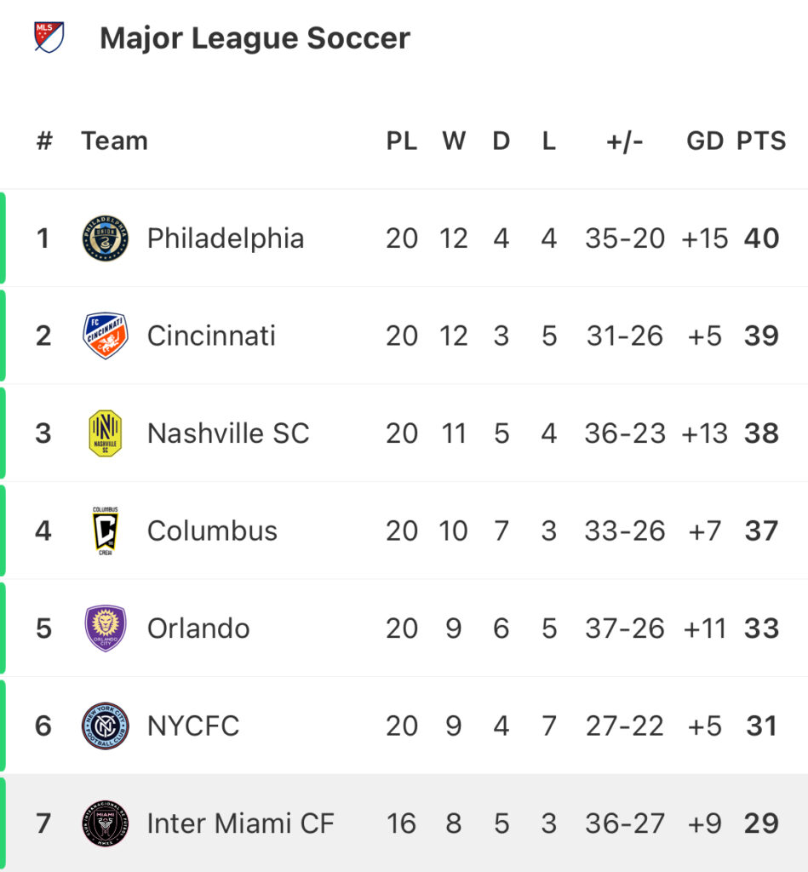Click the MLS league logo
The image size is (808, 872).
[x=49, y=37]
